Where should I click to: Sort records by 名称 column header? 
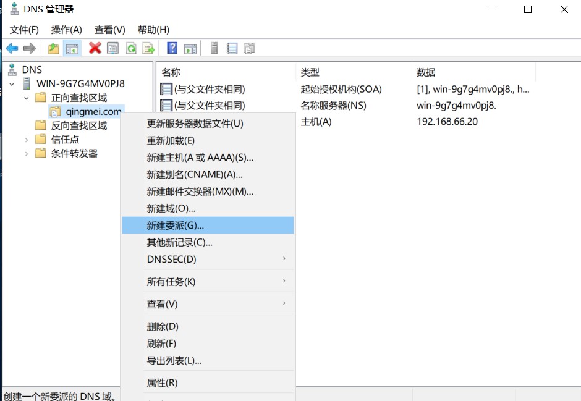(227, 72)
